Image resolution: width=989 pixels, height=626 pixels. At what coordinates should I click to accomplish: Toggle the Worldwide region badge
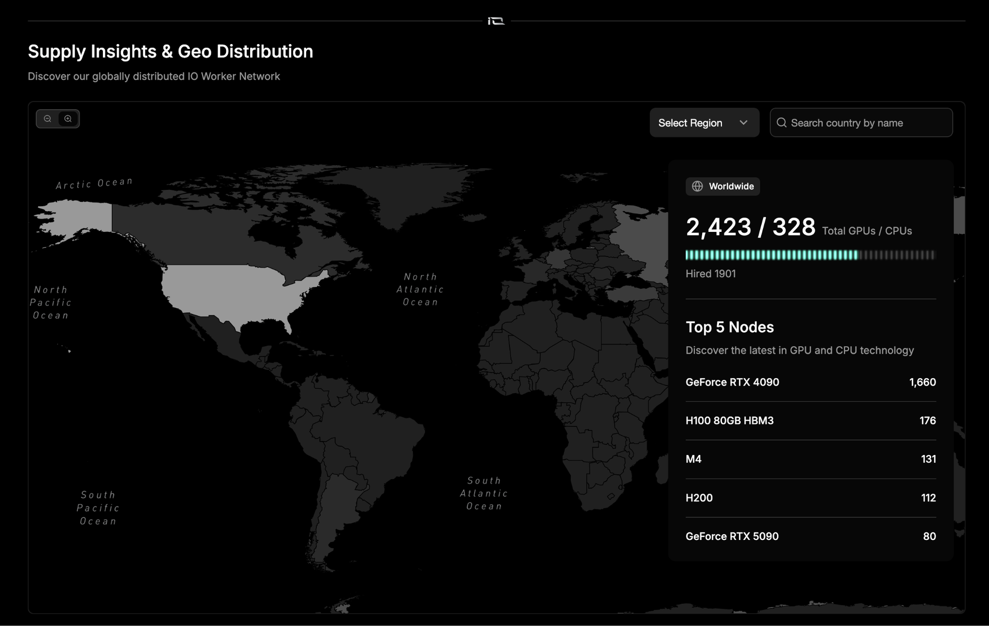(x=722, y=186)
